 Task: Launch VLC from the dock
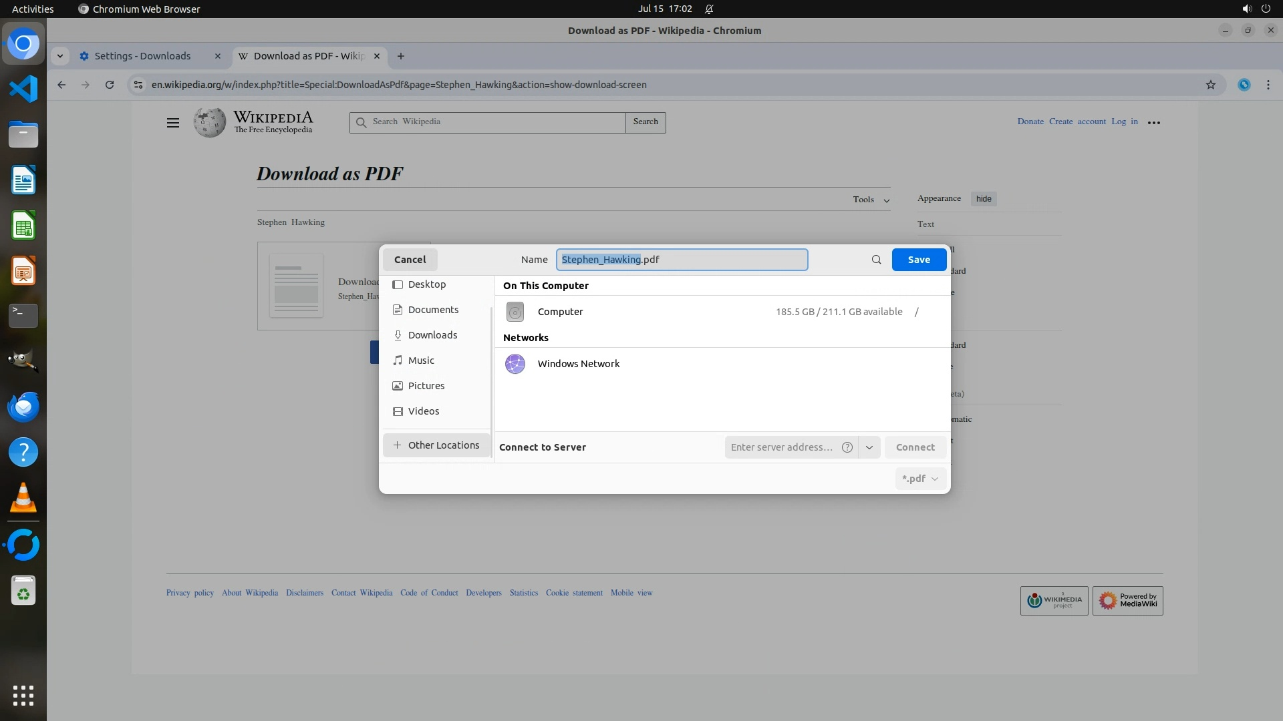(x=23, y=498)
